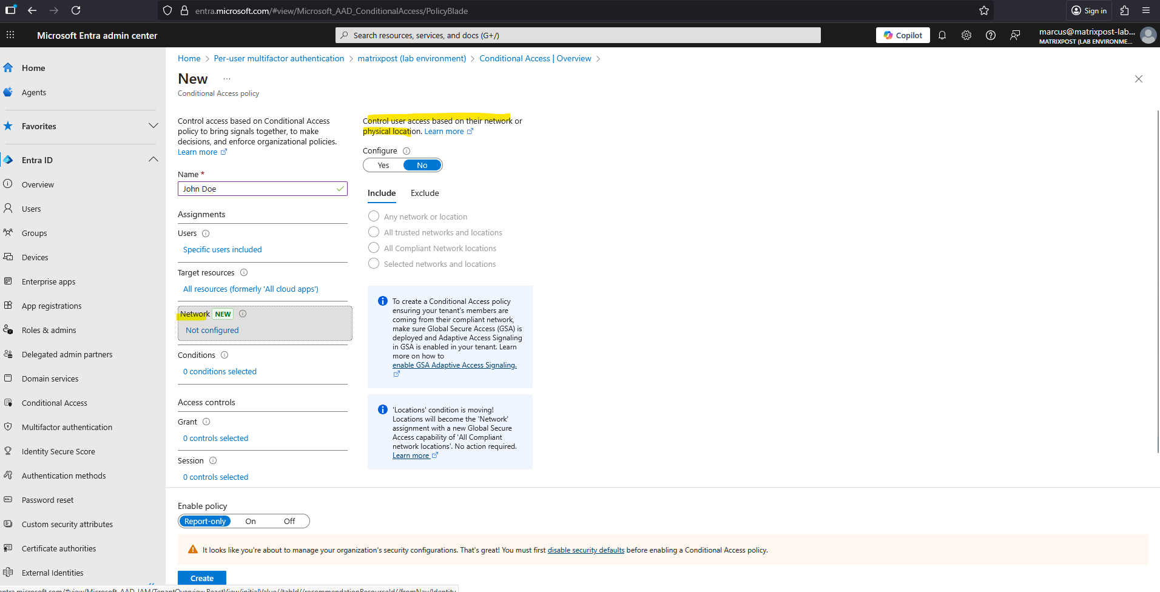The width and height of the screenshot is (1160, 592).
Task: Open the portal settings gear icon
Action: coord(966,35)
